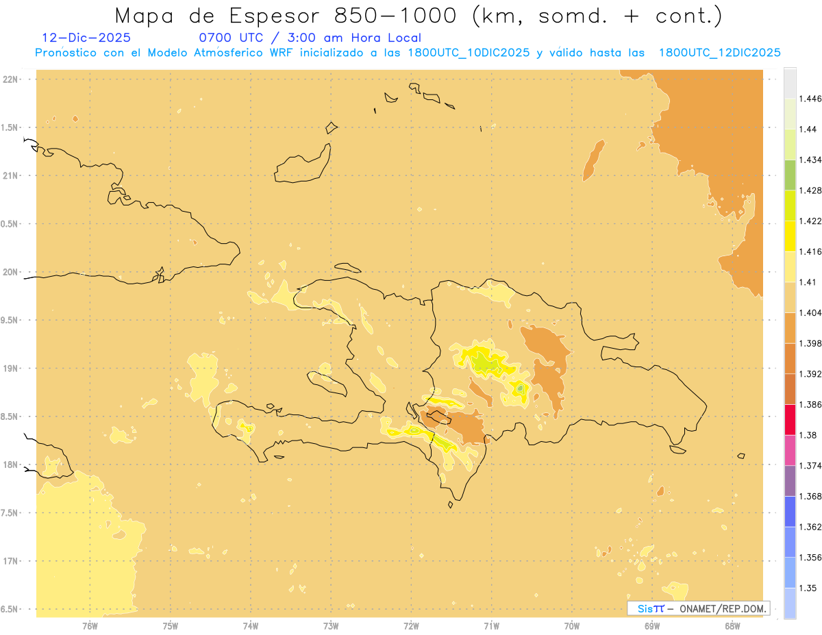This screenshot has width=822, height=635.
Task: Click the longitude label "76W"
Action: (90, 626)
